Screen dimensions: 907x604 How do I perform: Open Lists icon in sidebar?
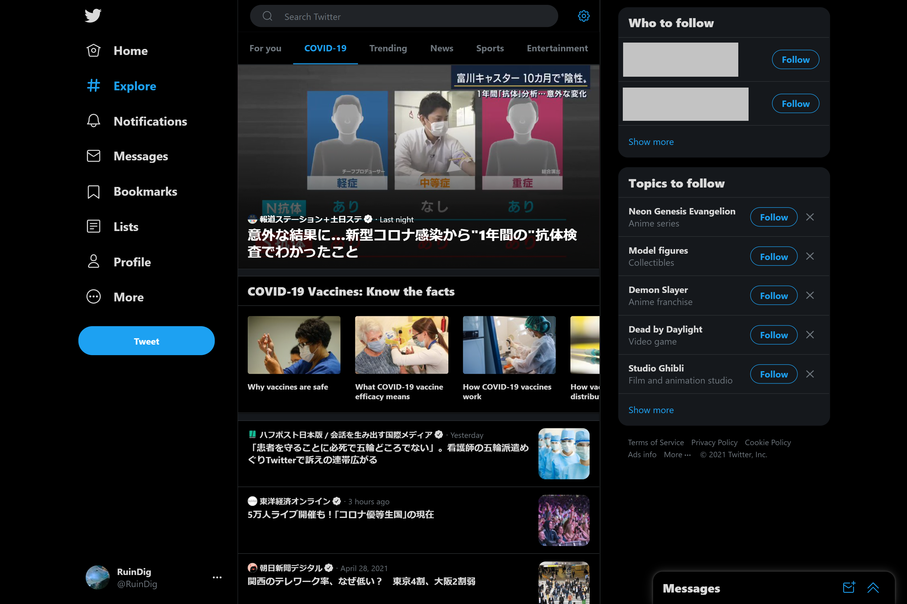tap(93, 226)
